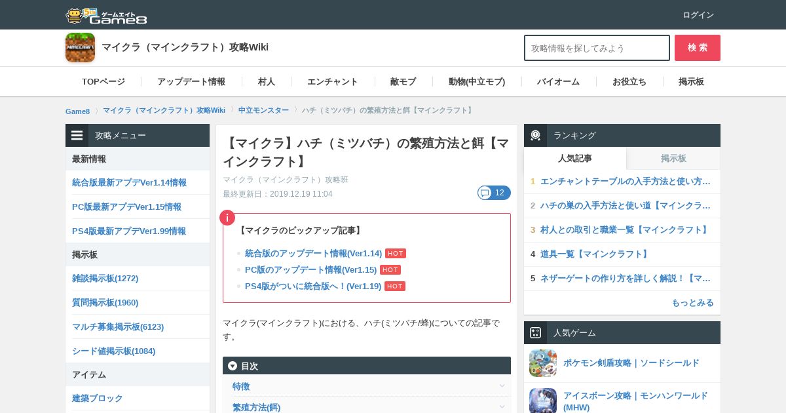Open エンチャント navigation item
Viewport: 786px width, 413px height.
point(333,82)
